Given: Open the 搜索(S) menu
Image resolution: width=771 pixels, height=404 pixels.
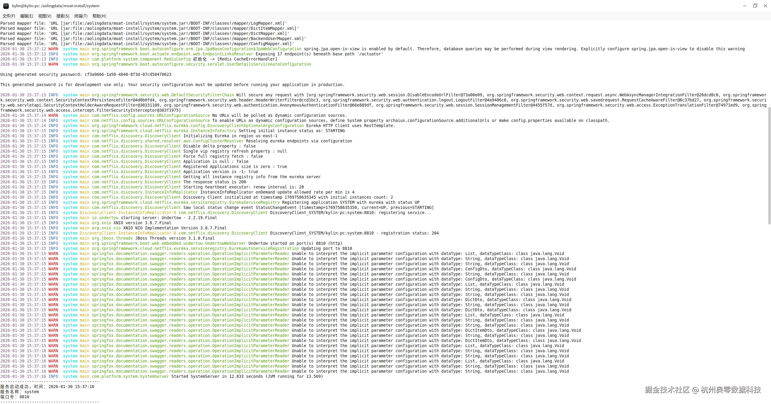Looking at the screenshot, I should tap(63, 16).
